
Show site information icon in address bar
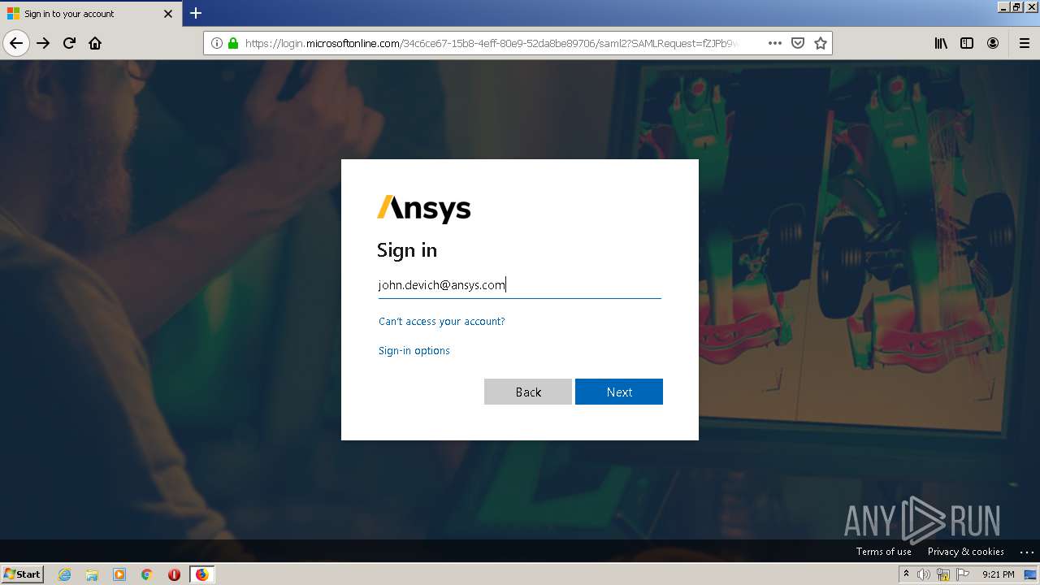(217, 43)
